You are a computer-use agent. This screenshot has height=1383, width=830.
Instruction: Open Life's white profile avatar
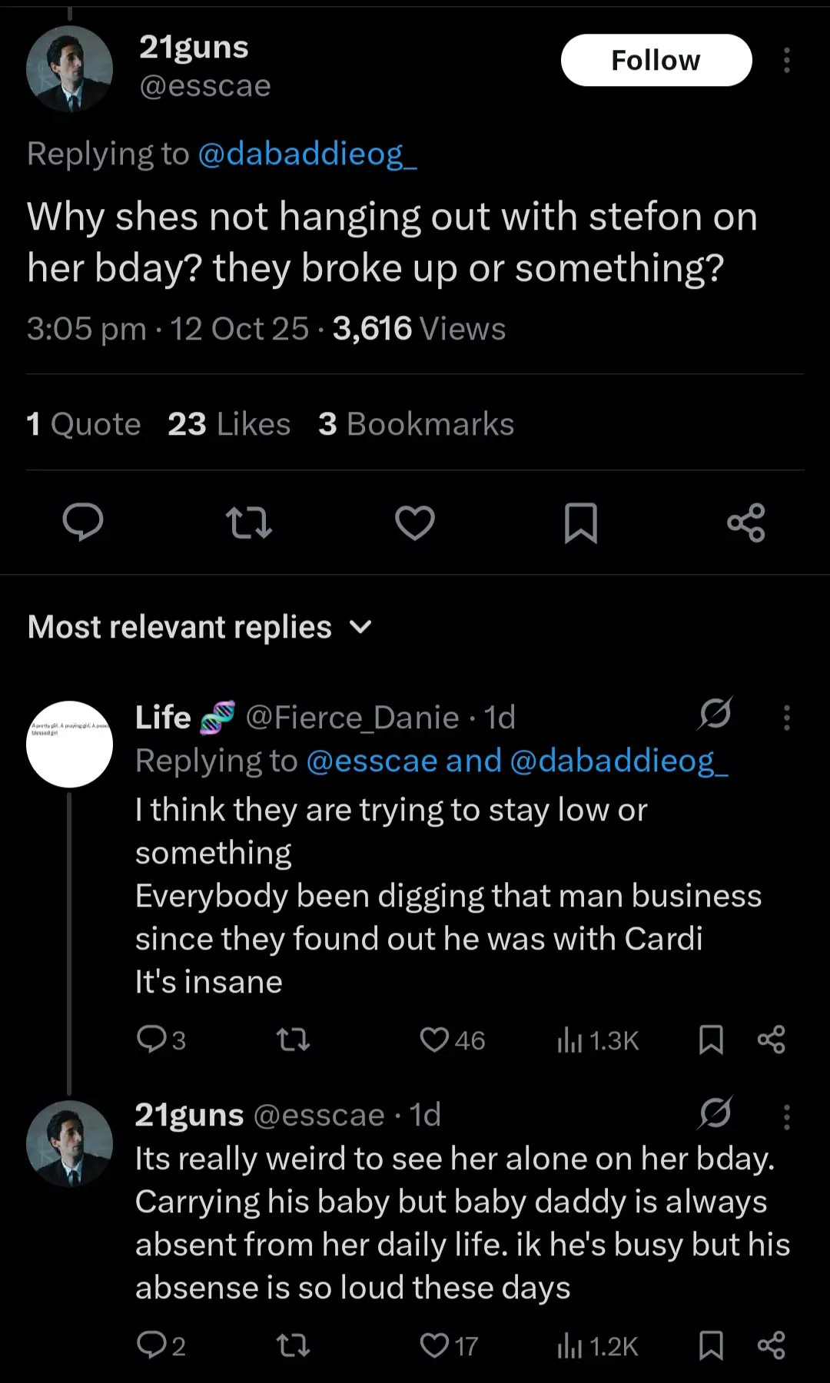click(69, 744)
